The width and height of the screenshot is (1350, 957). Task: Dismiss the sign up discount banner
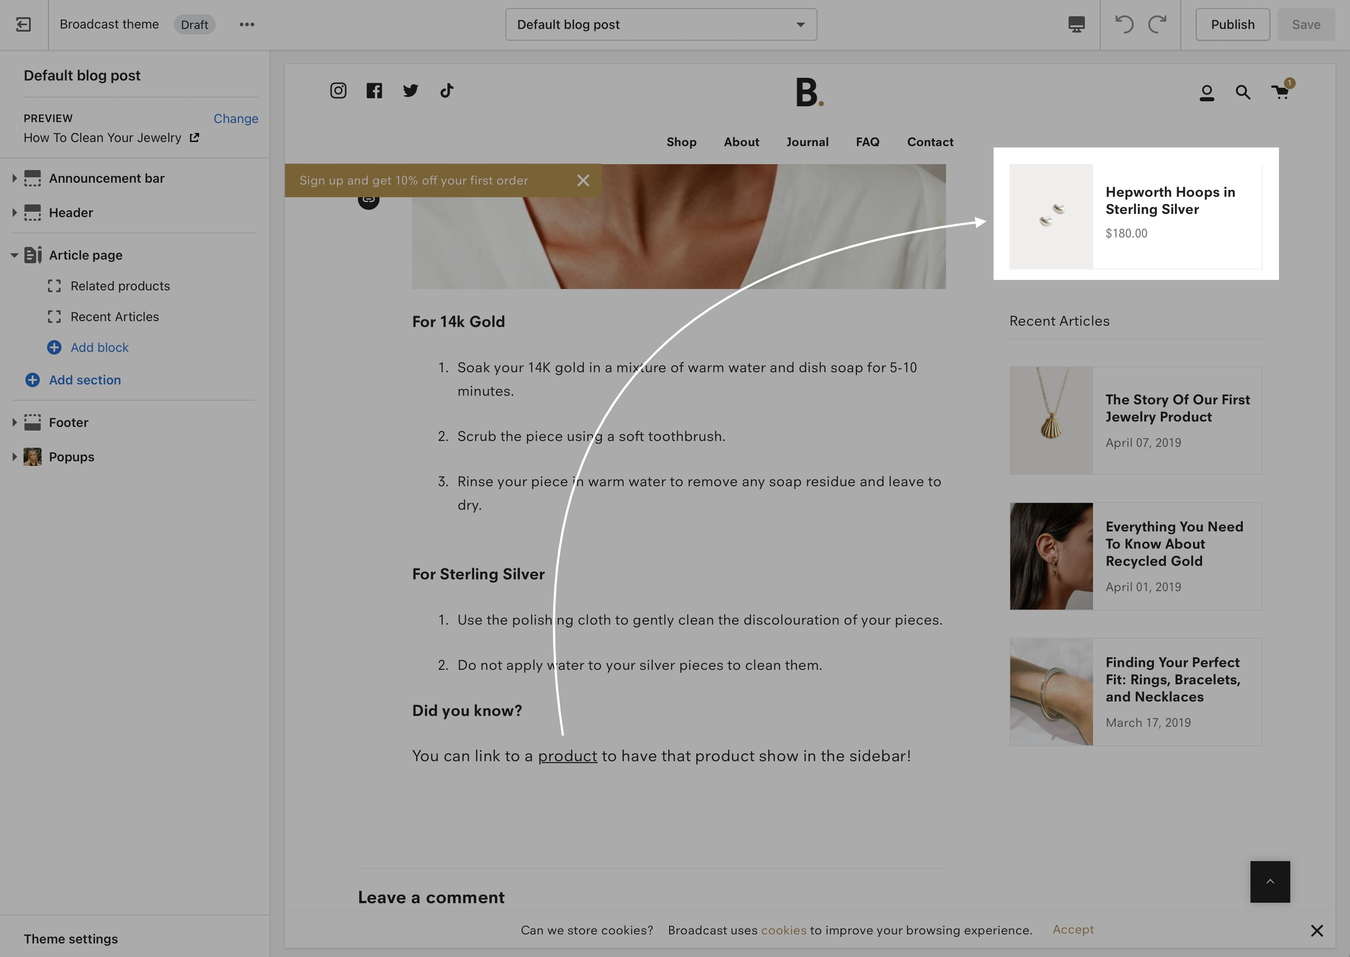[x=583, y=180]
